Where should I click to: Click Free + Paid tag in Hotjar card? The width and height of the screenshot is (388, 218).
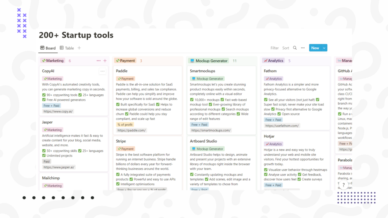coord(273,185)
